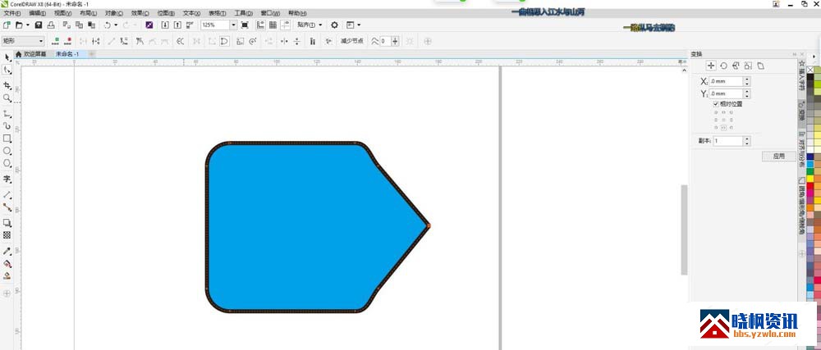The width and height of the screenshot is (821, 350).
Task: Click the Print icon
Action: pos(51,25)
